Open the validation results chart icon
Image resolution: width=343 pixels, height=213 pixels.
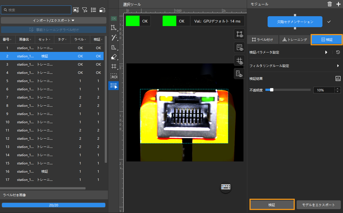338,79
